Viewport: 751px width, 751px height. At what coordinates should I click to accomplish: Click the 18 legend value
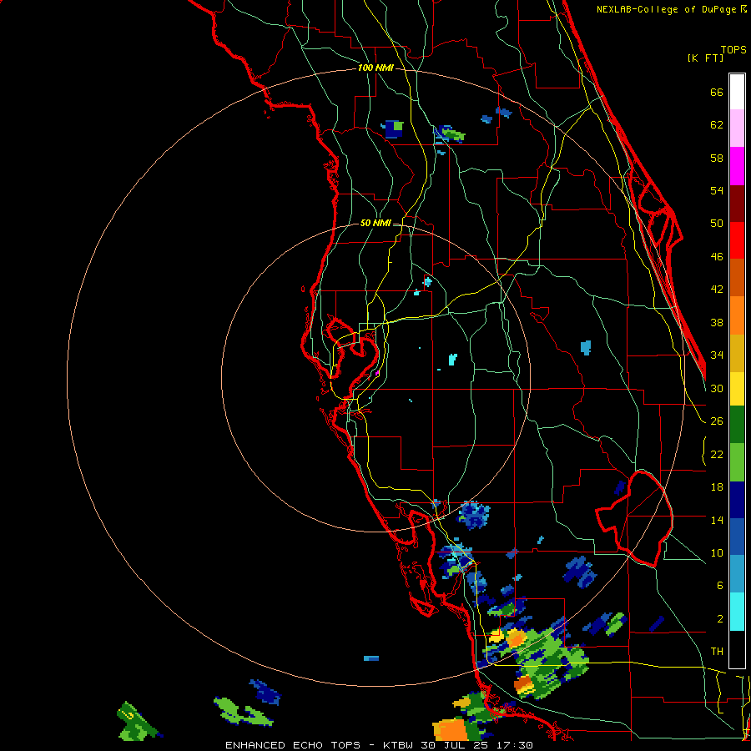click(x=717, y=487)
